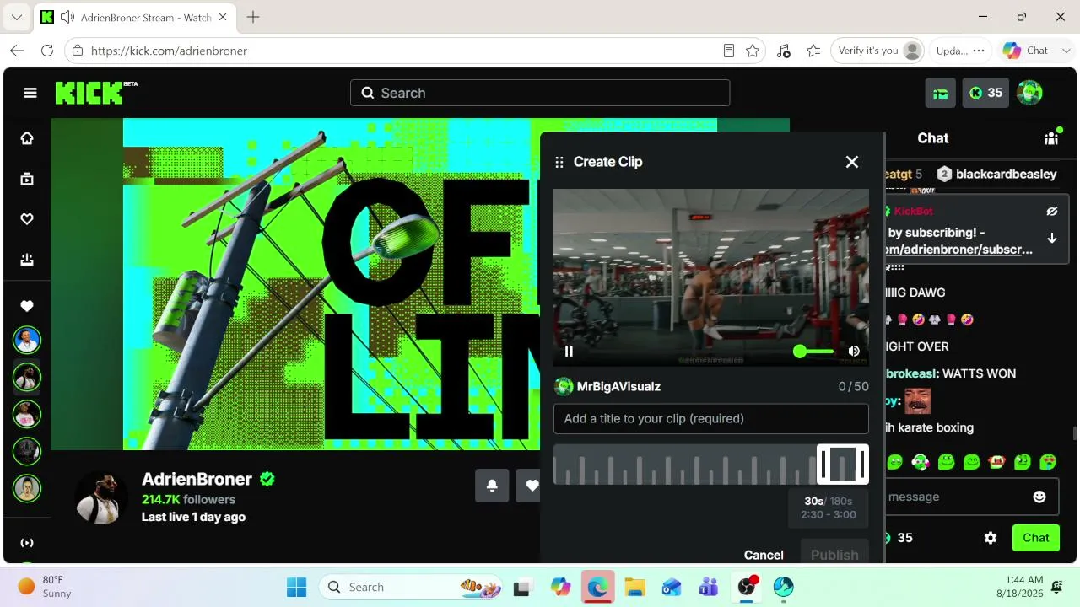This screenshot has height=607, width=1080.
Task: Open the second followed channel avatar in sidebar
Action: 27,378
